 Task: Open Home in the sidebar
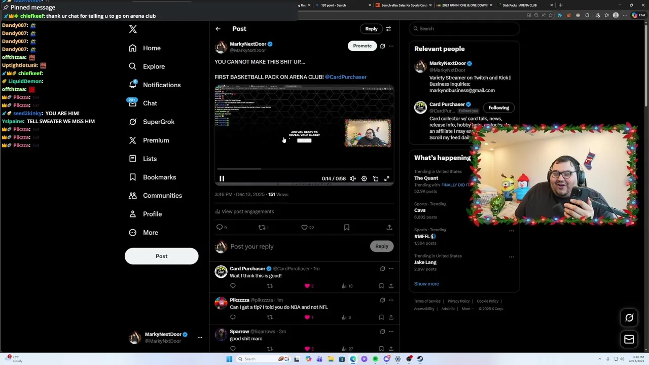(x=145, y=48)
